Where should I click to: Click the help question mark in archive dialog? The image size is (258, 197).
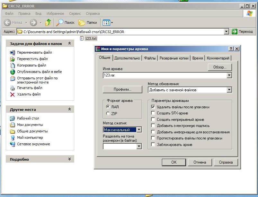(231, 49)
